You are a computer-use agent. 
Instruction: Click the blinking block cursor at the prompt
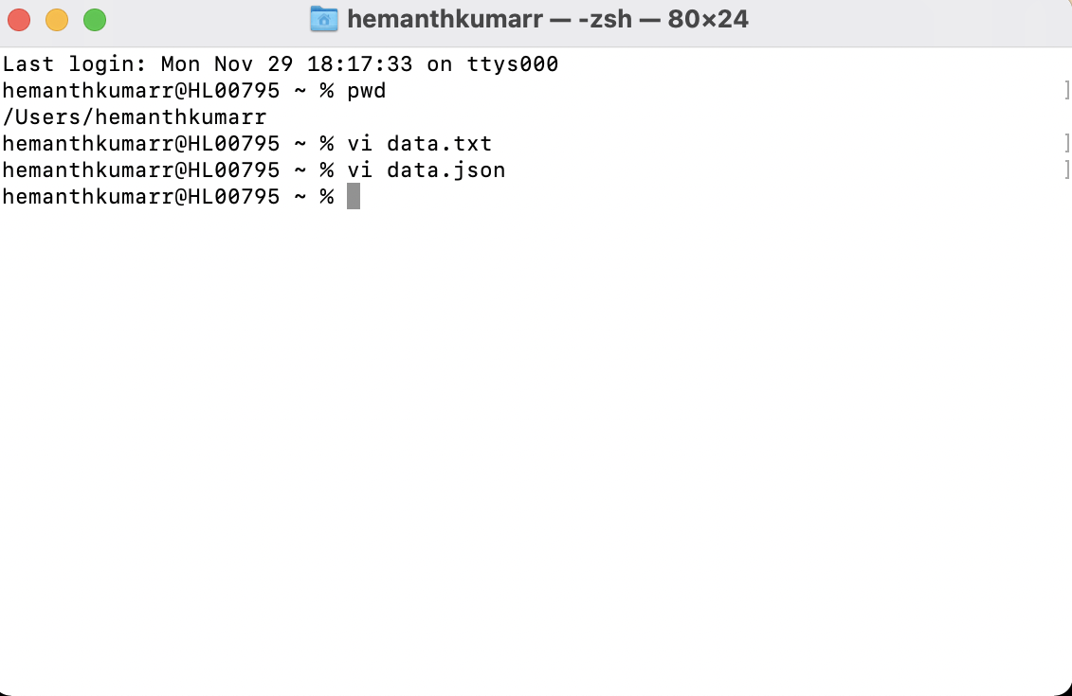pyautogui.click(x=354, y=195)
